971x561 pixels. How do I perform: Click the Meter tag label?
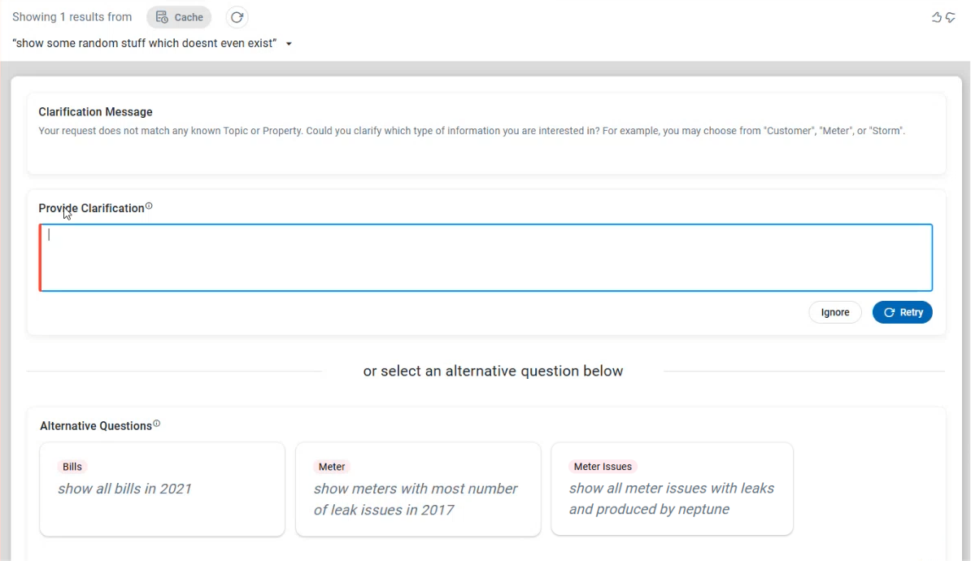[332, 467]
